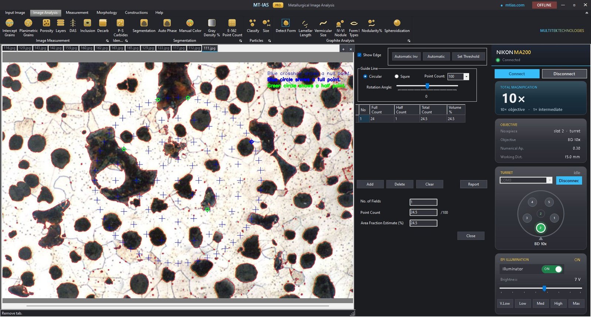Select the Intercept Grains tool

(10, 28)
